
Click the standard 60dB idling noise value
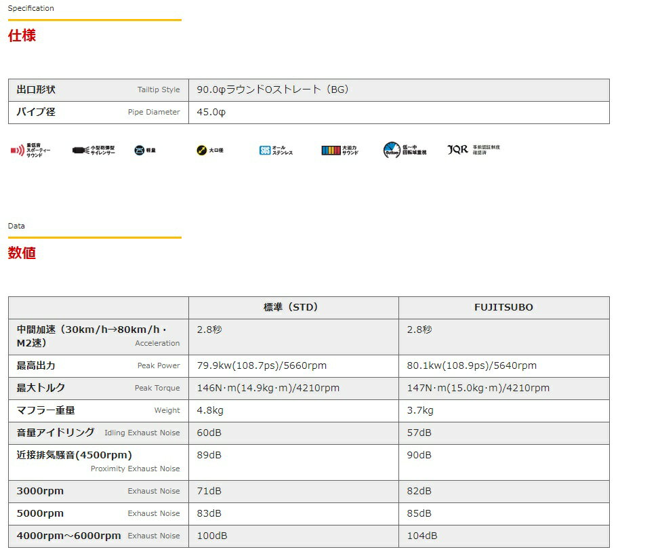(x=209, y=433)
